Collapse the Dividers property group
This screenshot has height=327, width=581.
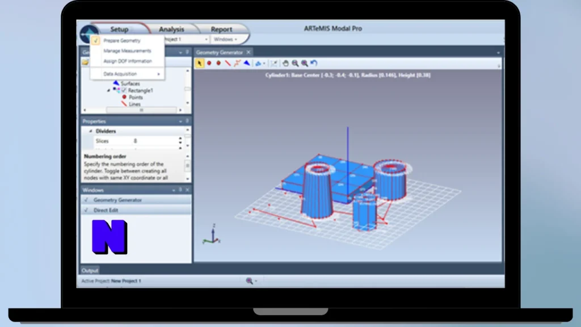(x=90, y=131)
